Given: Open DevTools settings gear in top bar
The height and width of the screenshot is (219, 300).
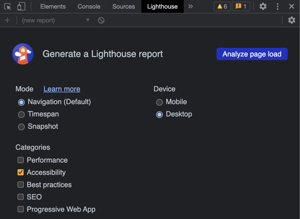Looking at the screenshot, I should 263,6.
